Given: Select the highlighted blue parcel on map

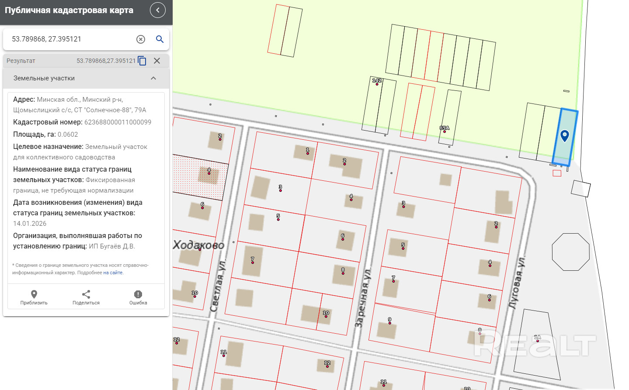Looking at the screenshot, I should 565,138.
